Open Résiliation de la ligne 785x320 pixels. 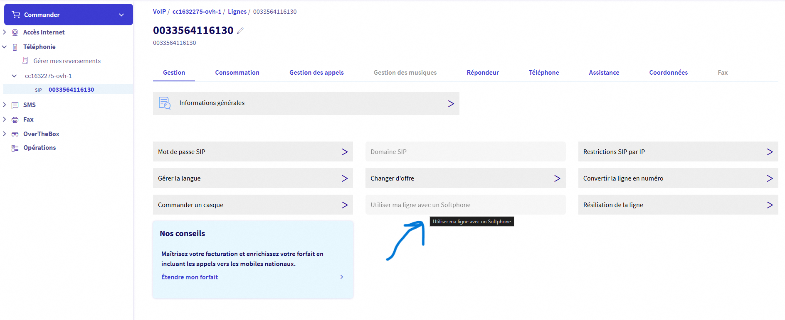coord(678,205)
